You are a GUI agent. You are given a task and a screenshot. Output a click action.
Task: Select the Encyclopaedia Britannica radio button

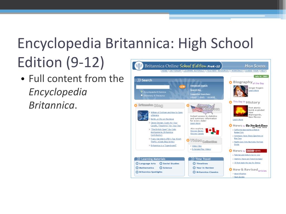pos(142,92)
